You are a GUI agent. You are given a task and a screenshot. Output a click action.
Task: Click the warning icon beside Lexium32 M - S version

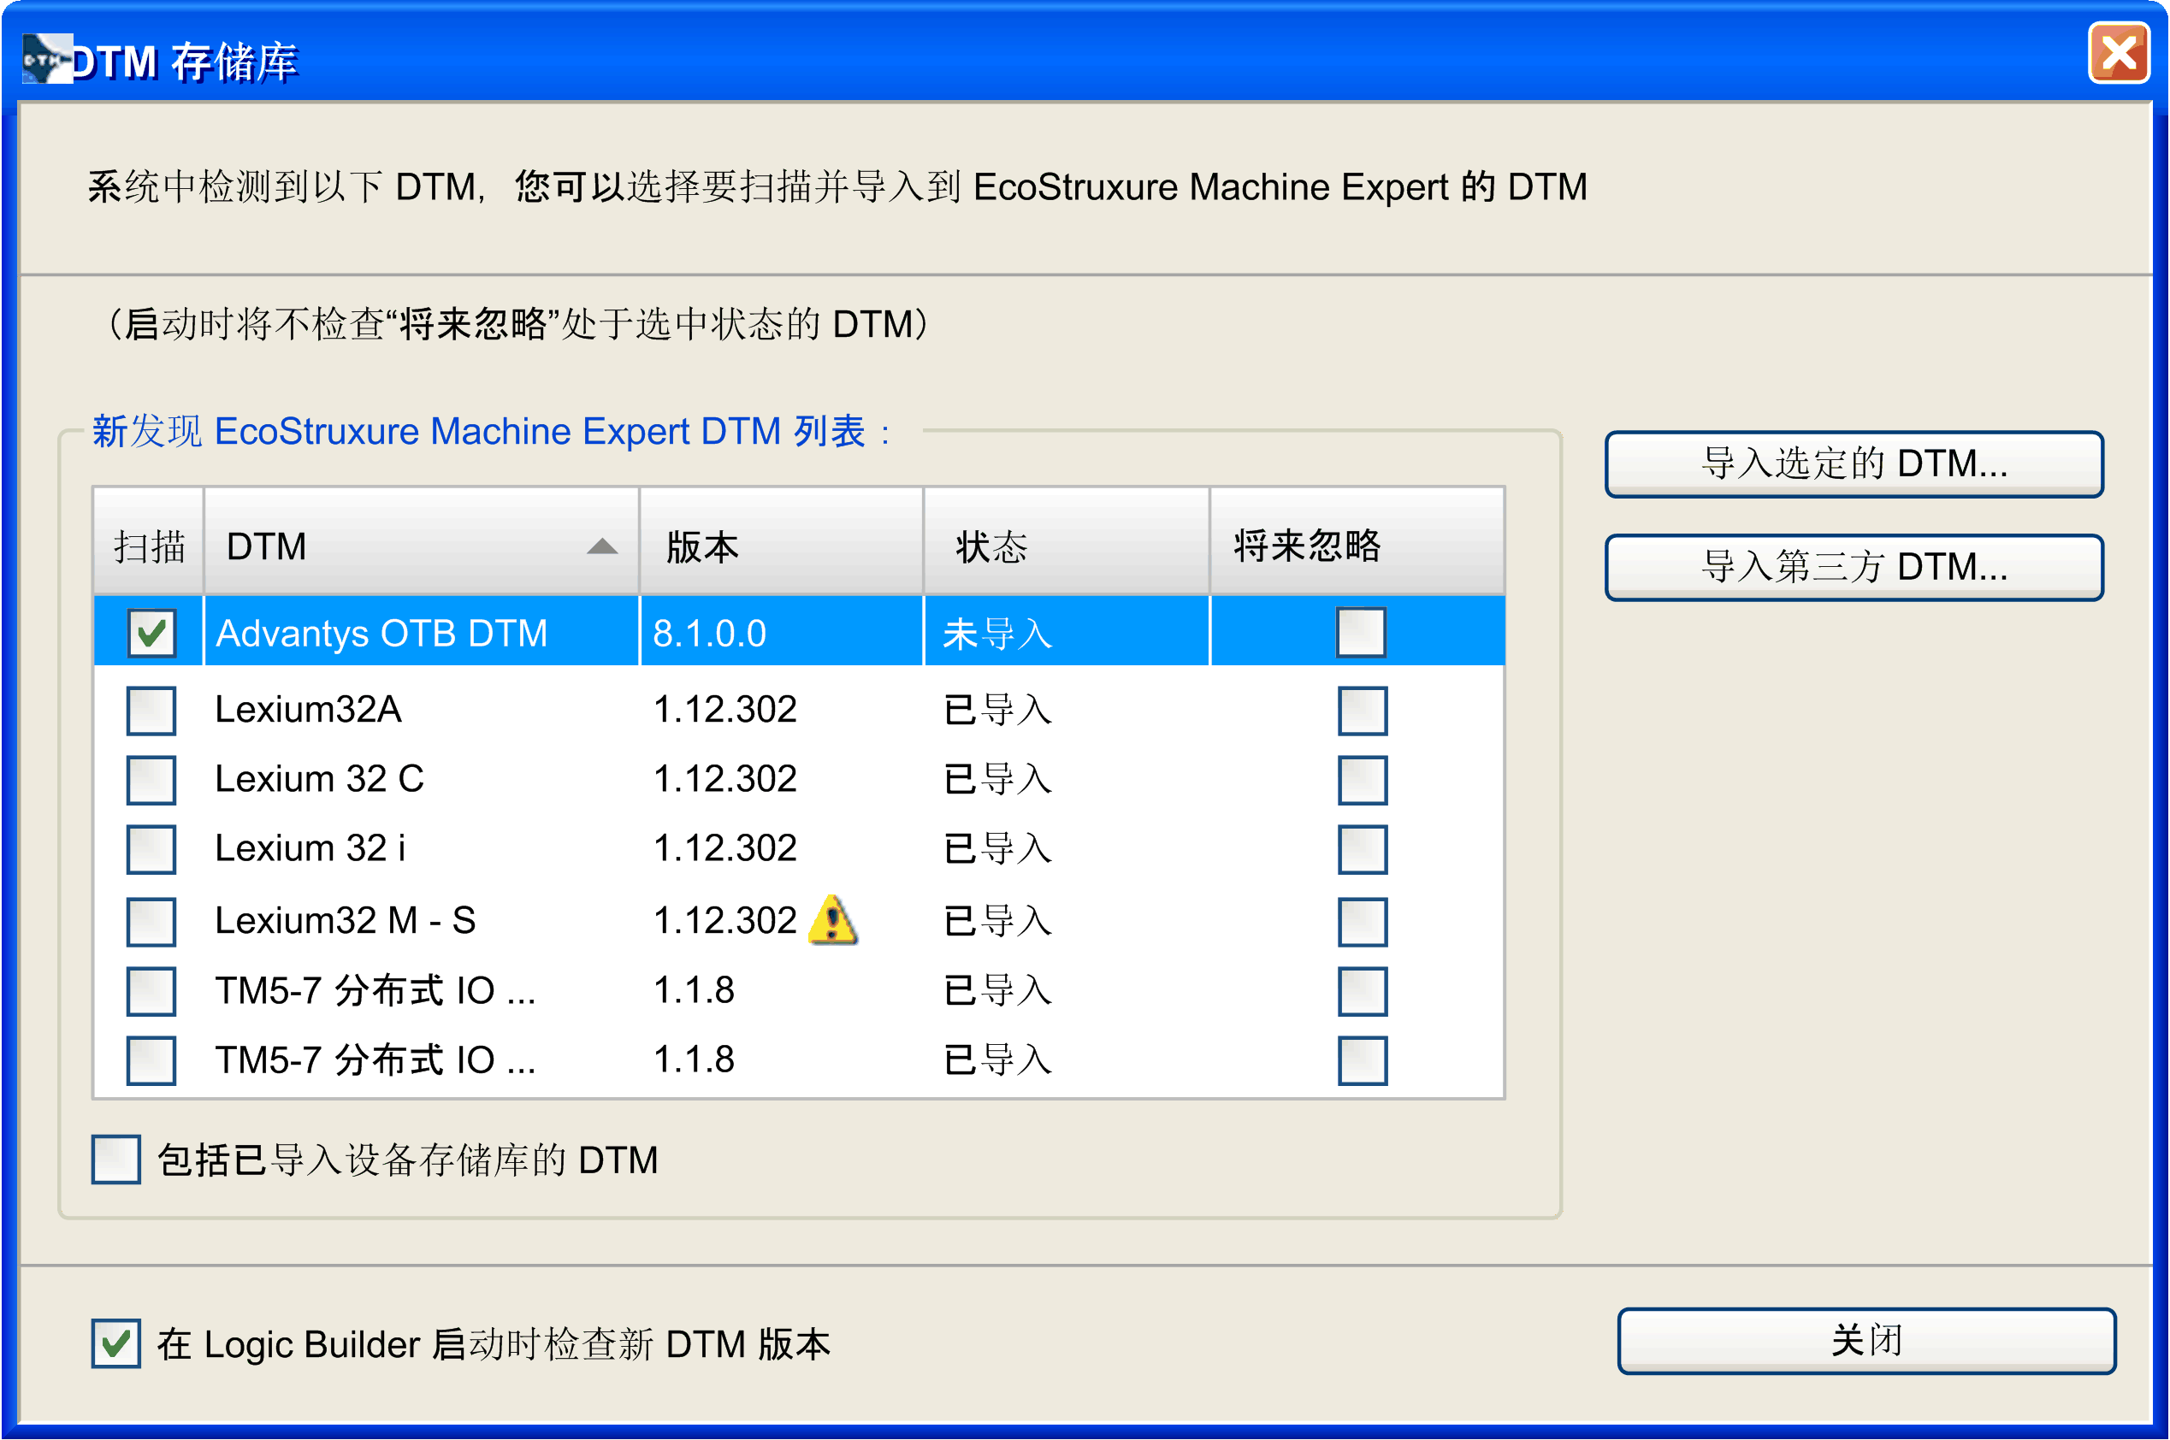tap(832, 920)
